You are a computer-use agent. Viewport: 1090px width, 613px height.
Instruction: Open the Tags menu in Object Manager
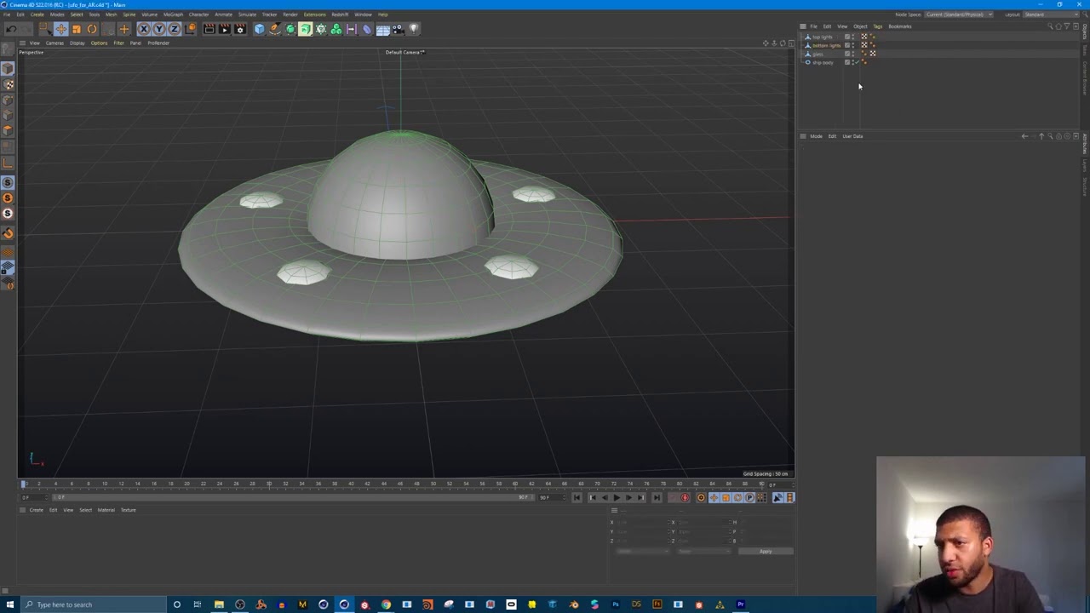[877, 26]
